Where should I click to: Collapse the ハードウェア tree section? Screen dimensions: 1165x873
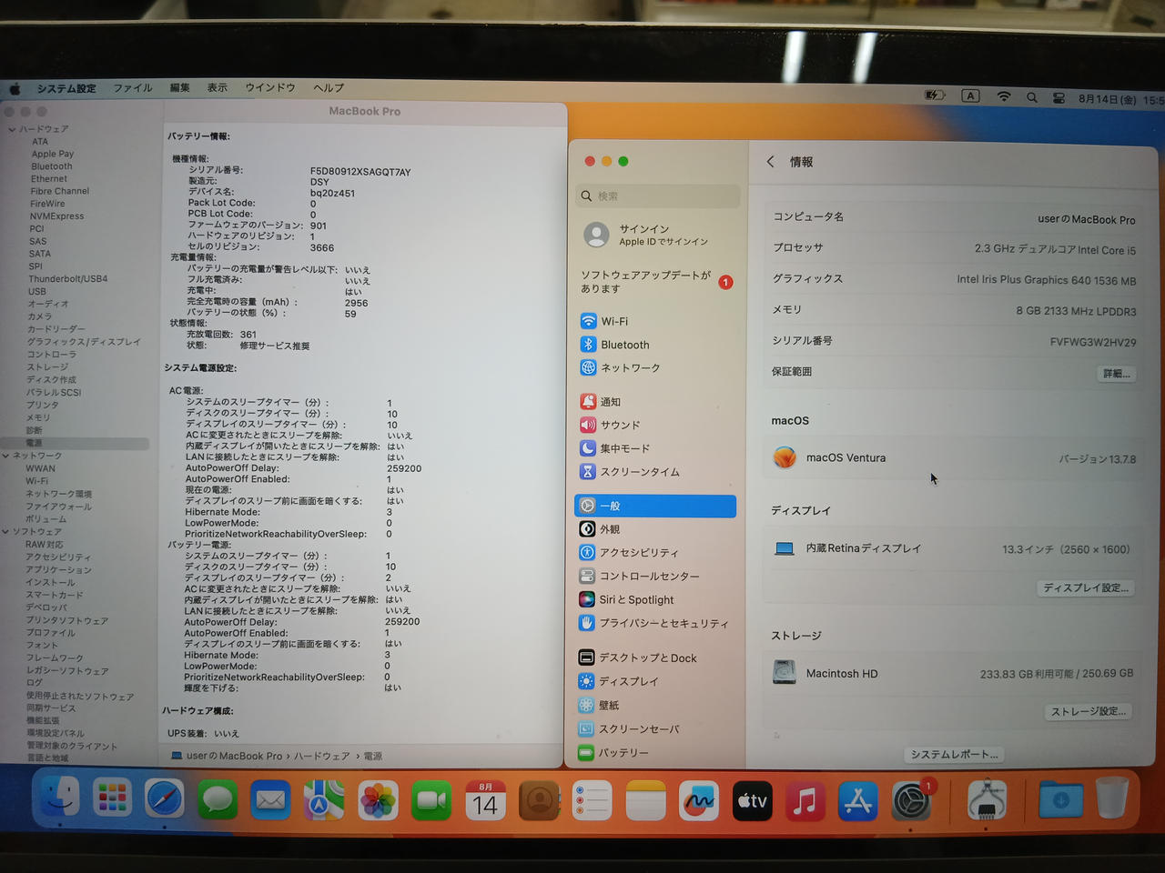click(x=12, y=129)
